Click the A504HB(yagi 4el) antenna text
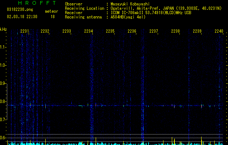The image size is (228, 145). tap(128, 17)
